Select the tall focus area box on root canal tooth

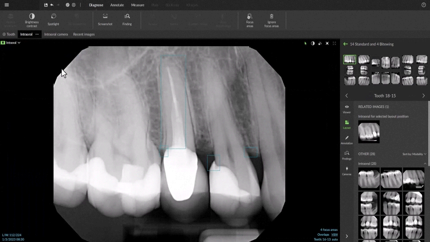pos(173,102)
